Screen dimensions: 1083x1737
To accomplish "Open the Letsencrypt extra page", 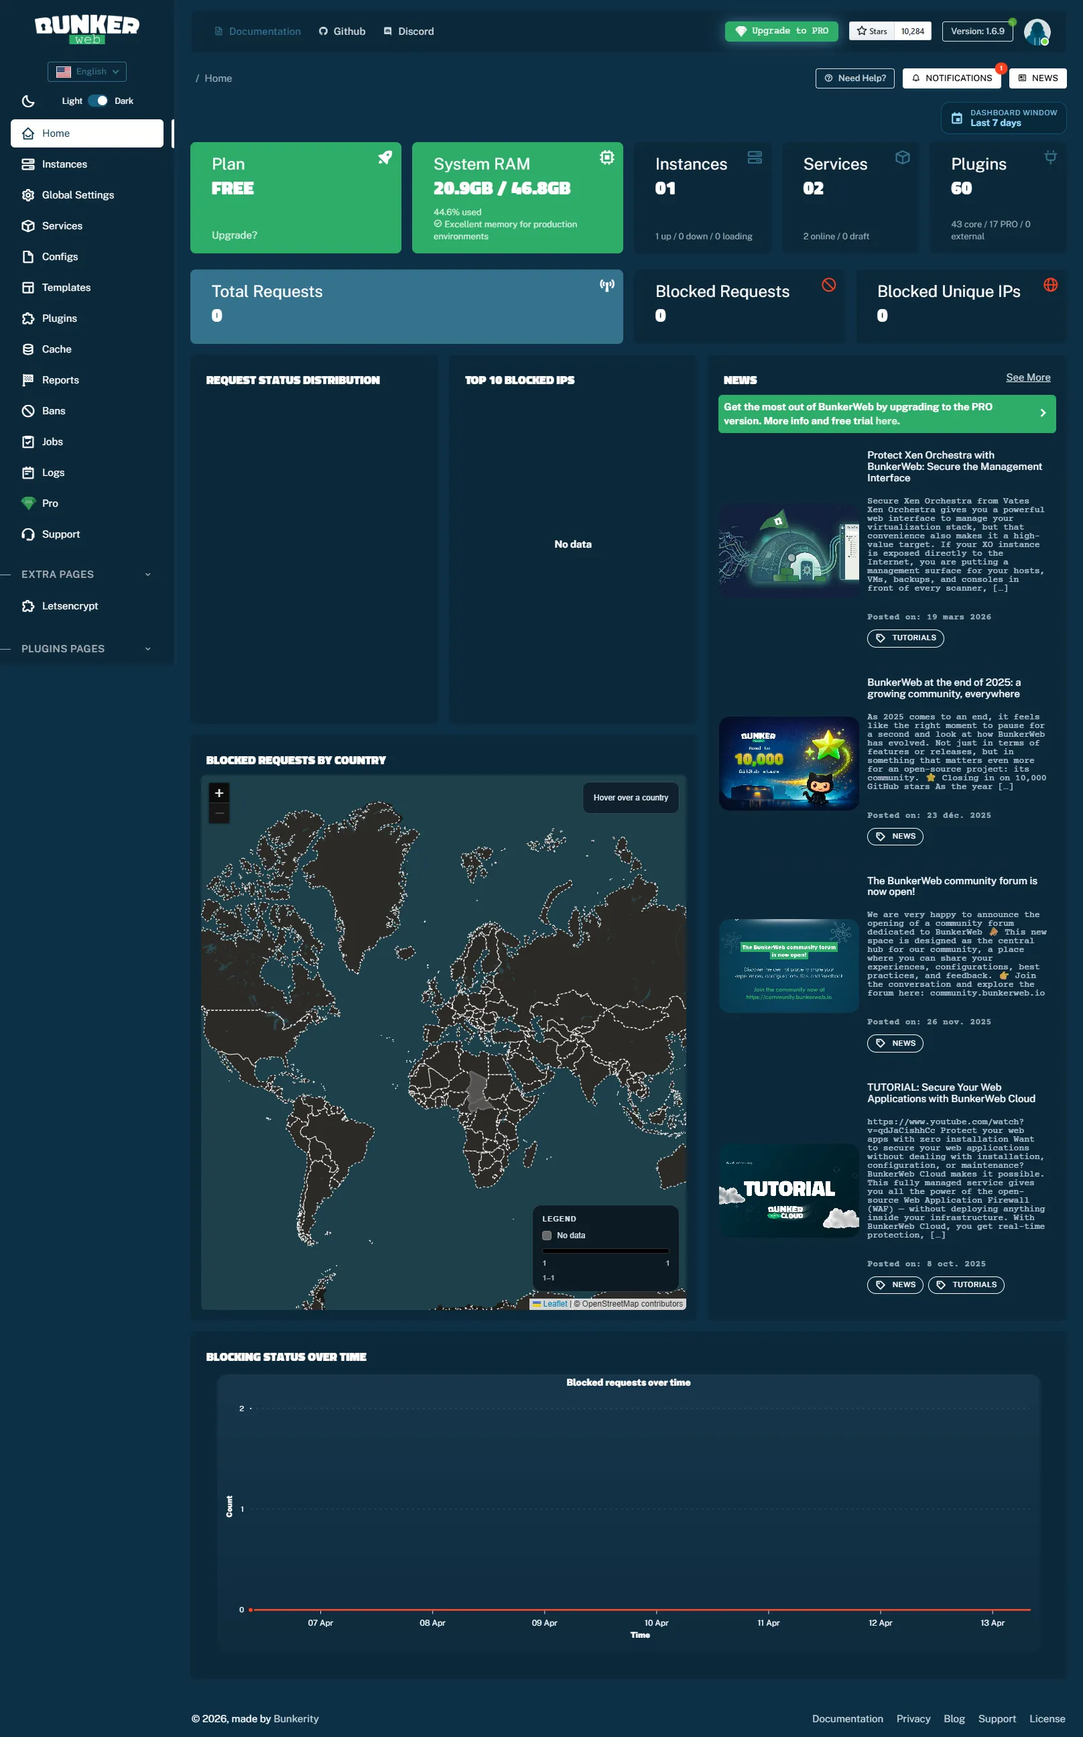I will point(70,605).
